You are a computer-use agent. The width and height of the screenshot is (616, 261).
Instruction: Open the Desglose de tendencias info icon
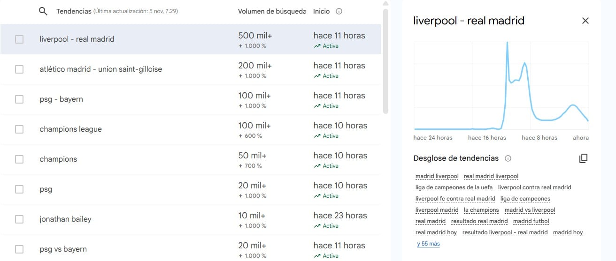click(508, 158)
